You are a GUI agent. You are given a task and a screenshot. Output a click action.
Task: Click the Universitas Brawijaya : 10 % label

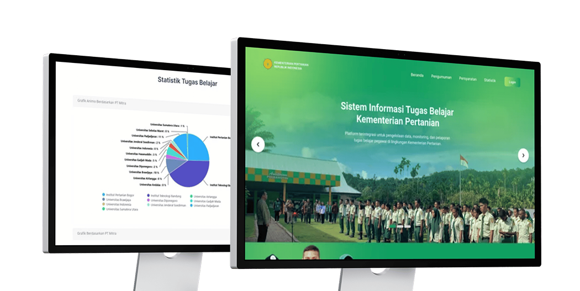tap(144, 172)
